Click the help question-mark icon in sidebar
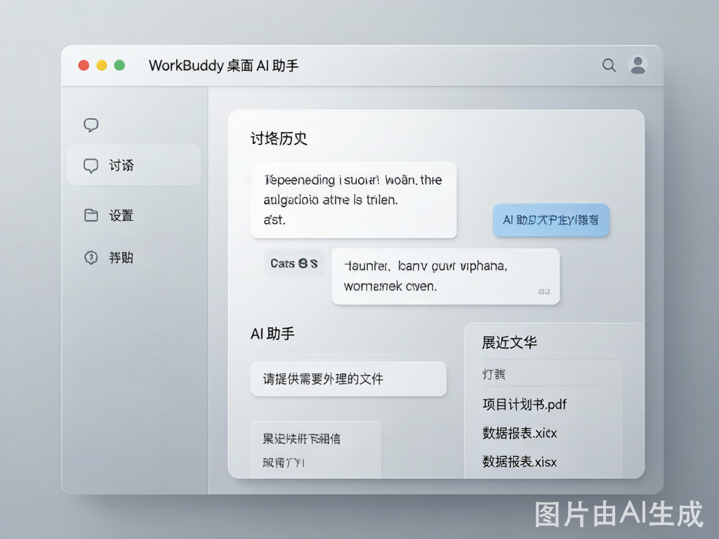 coord(91,258)
